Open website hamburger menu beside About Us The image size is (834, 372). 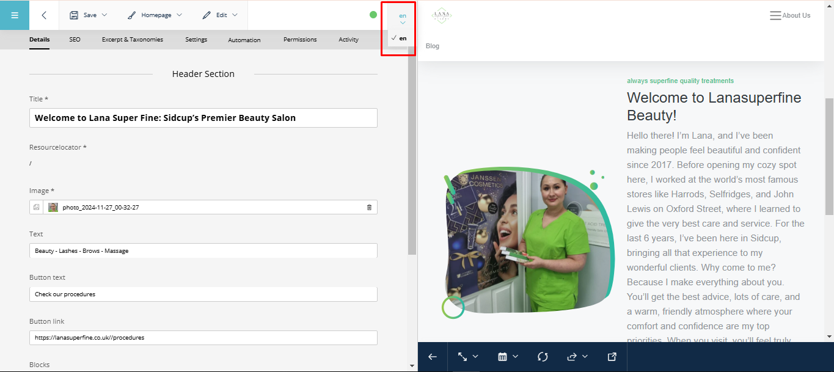click(775, 15)
